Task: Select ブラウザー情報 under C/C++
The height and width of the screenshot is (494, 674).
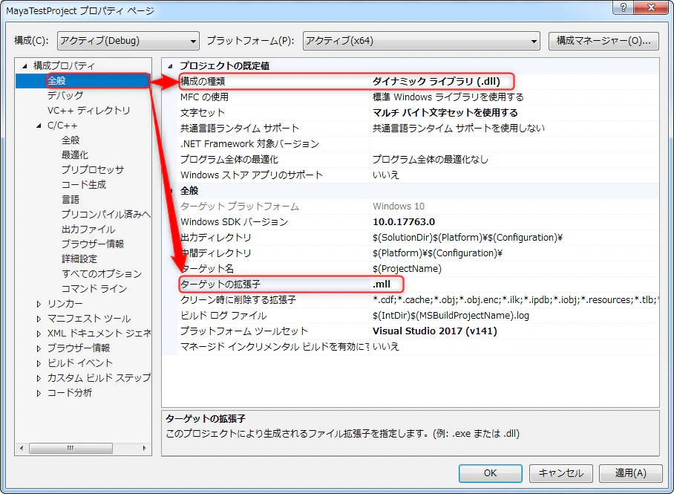Action: click(x=93, y=244)
